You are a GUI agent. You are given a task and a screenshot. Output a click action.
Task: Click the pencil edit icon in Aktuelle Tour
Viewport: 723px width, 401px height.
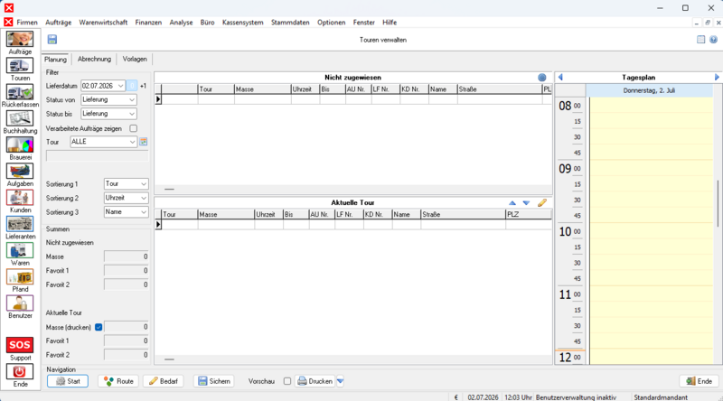tap(542, 203)
